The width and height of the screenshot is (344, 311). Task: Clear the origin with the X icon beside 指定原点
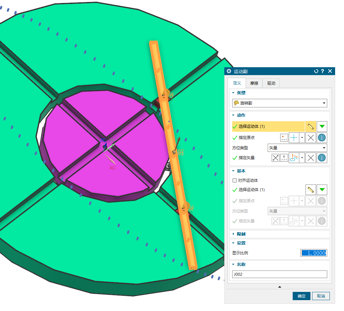(x=310, y=138)
